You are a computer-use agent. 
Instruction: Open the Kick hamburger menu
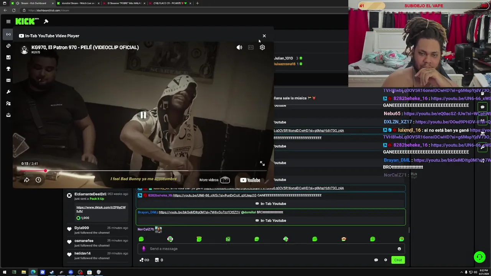point(8,21)
